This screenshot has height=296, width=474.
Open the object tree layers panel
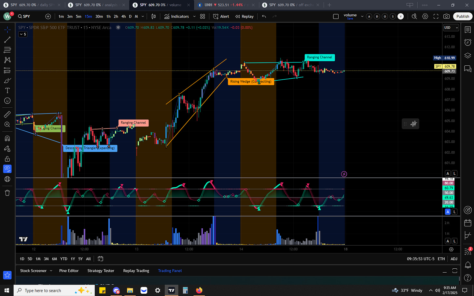click(467, 55)
